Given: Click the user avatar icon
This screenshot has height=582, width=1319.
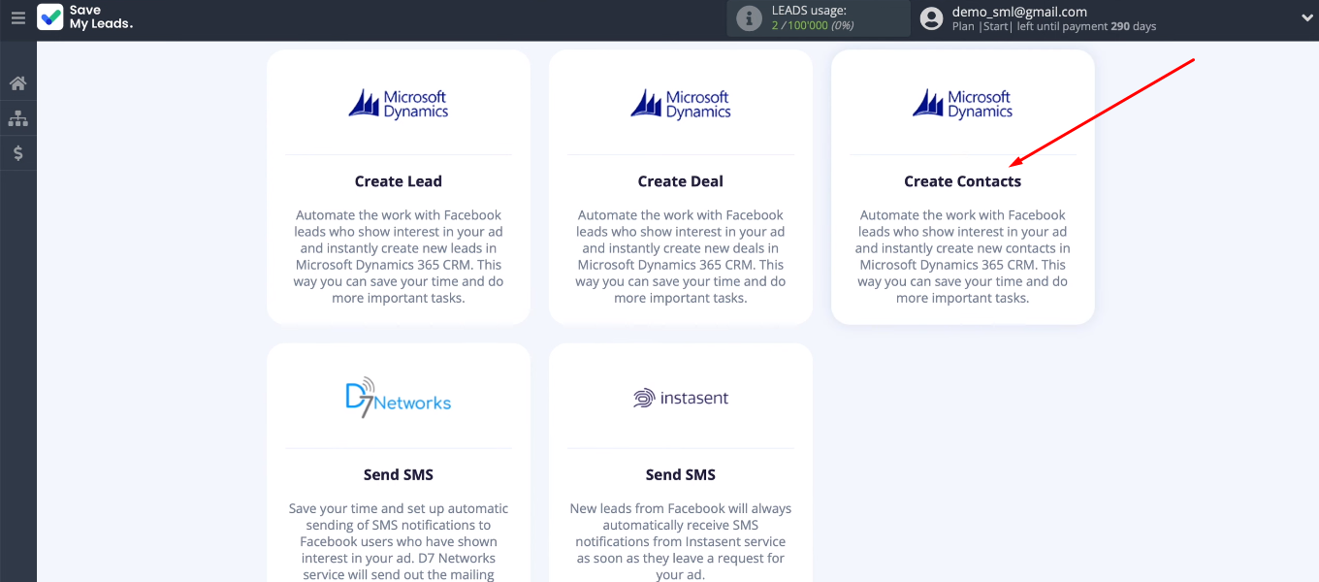Looking at the screenshot, I should 931,18.
